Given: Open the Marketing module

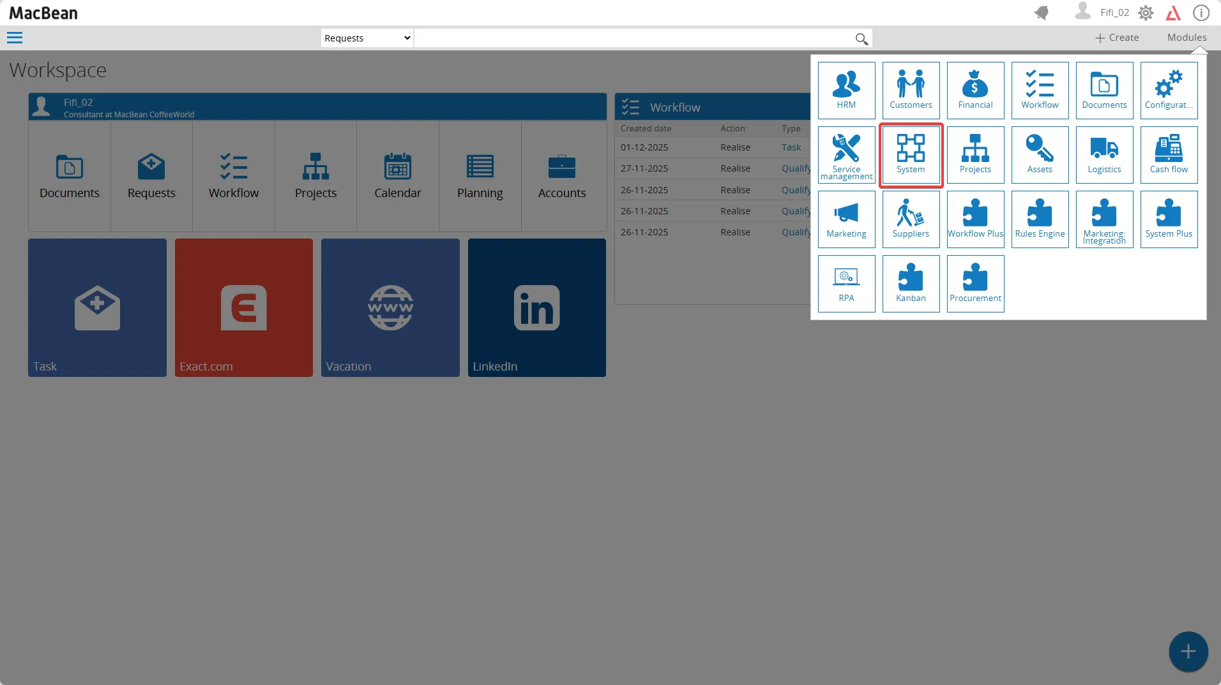Looking at the screenshot, I should coord(846,219).
